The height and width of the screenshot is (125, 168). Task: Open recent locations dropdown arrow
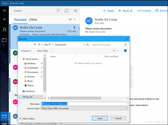point(31,44)
